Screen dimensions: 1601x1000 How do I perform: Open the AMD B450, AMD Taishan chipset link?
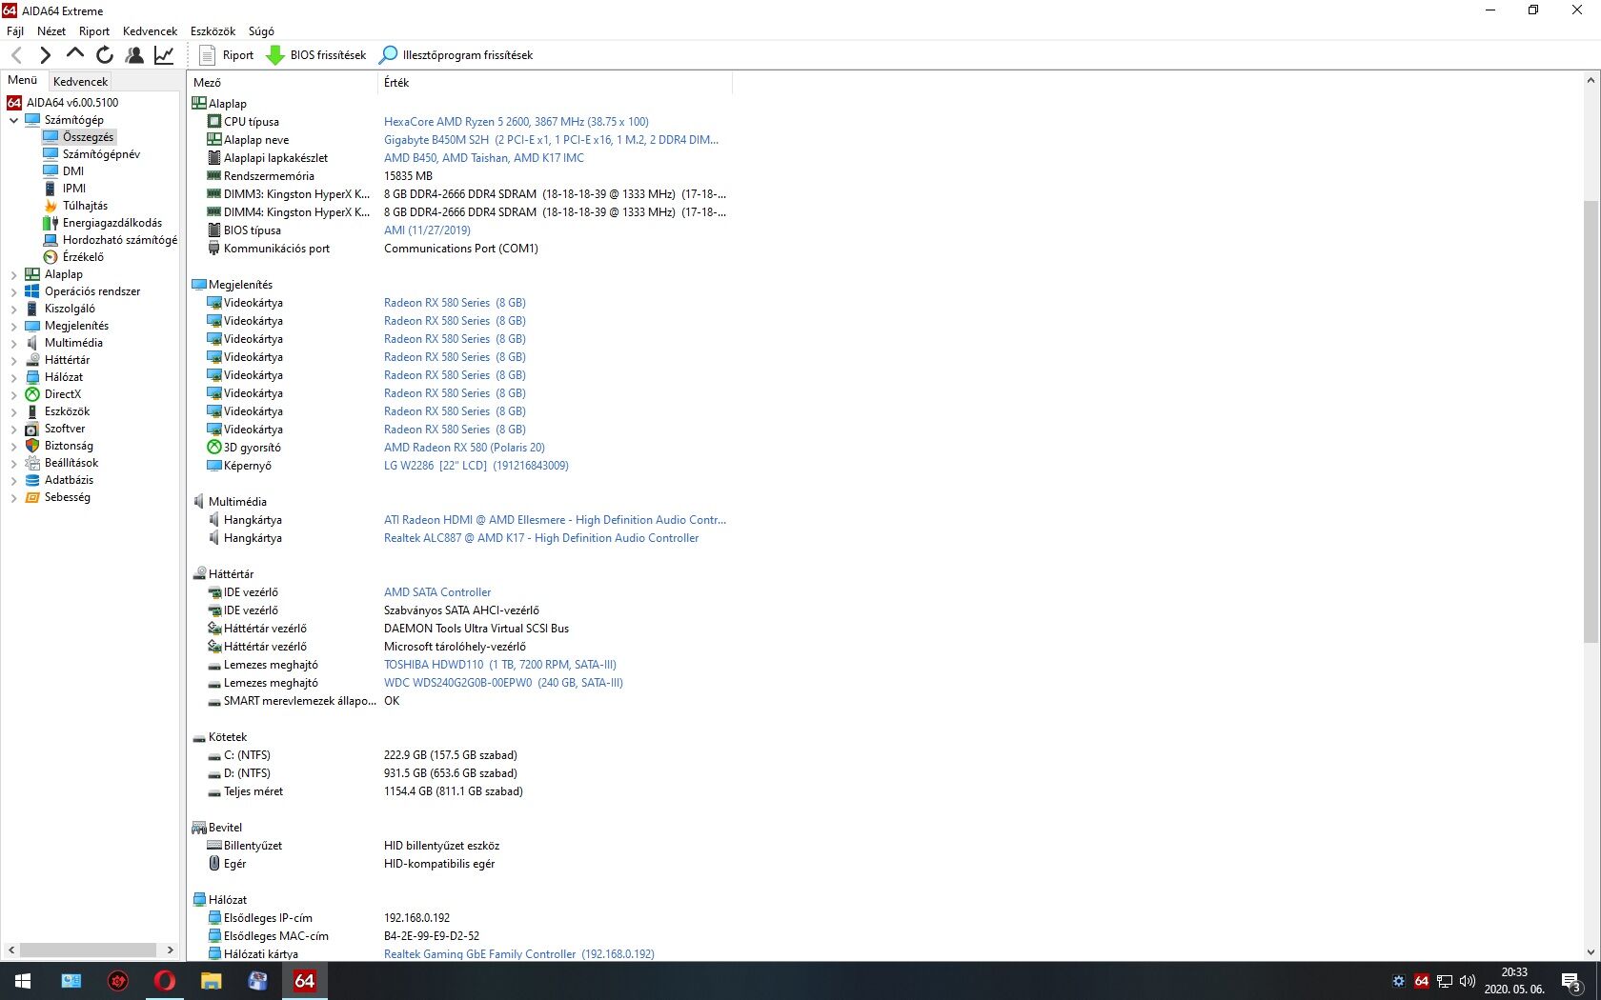[483, 158]
